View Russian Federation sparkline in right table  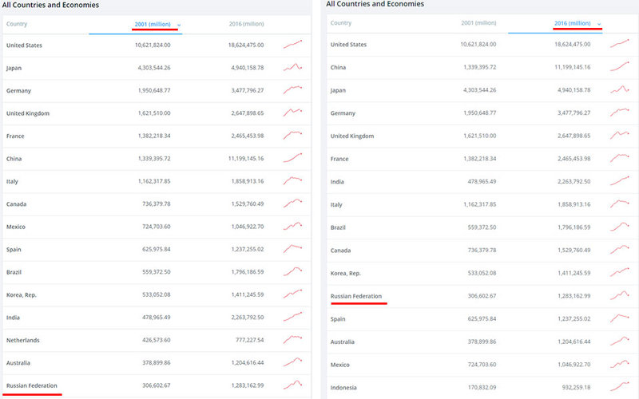point(620,295)
